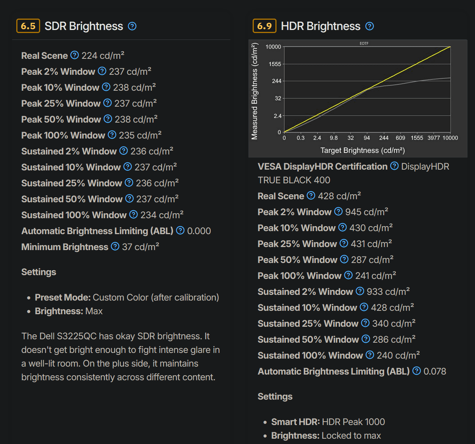This screenshot has width=475, height=444.
Task: Open help for HDR Peak 50% Window
Action: (x=344, y=260)
